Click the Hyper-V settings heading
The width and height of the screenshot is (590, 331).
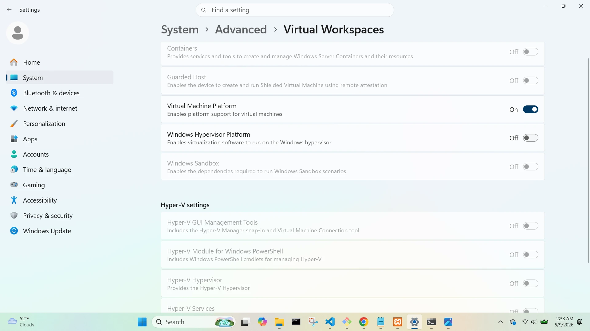[185, 205]
